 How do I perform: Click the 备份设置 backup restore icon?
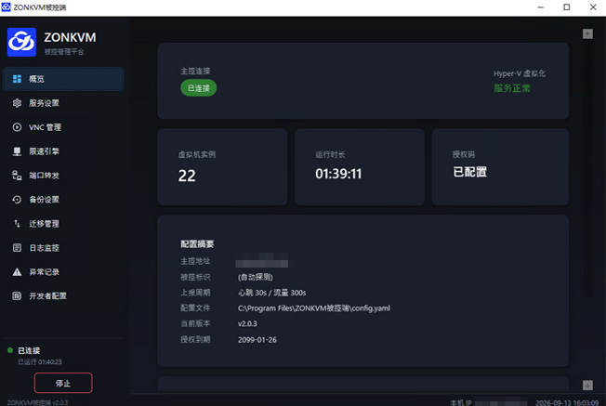17,200
